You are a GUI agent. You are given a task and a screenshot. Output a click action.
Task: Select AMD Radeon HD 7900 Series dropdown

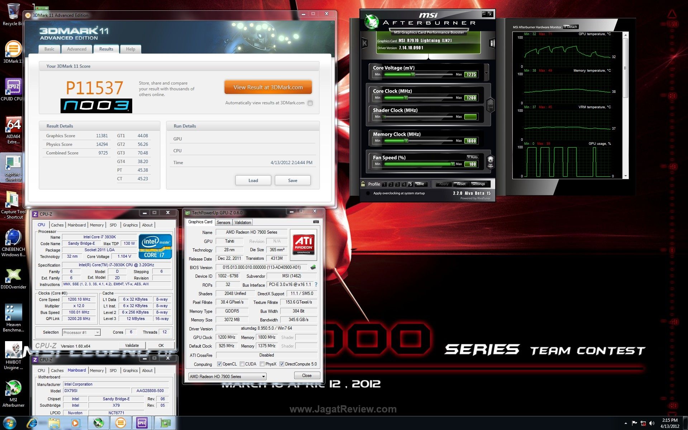pos(225,376)
